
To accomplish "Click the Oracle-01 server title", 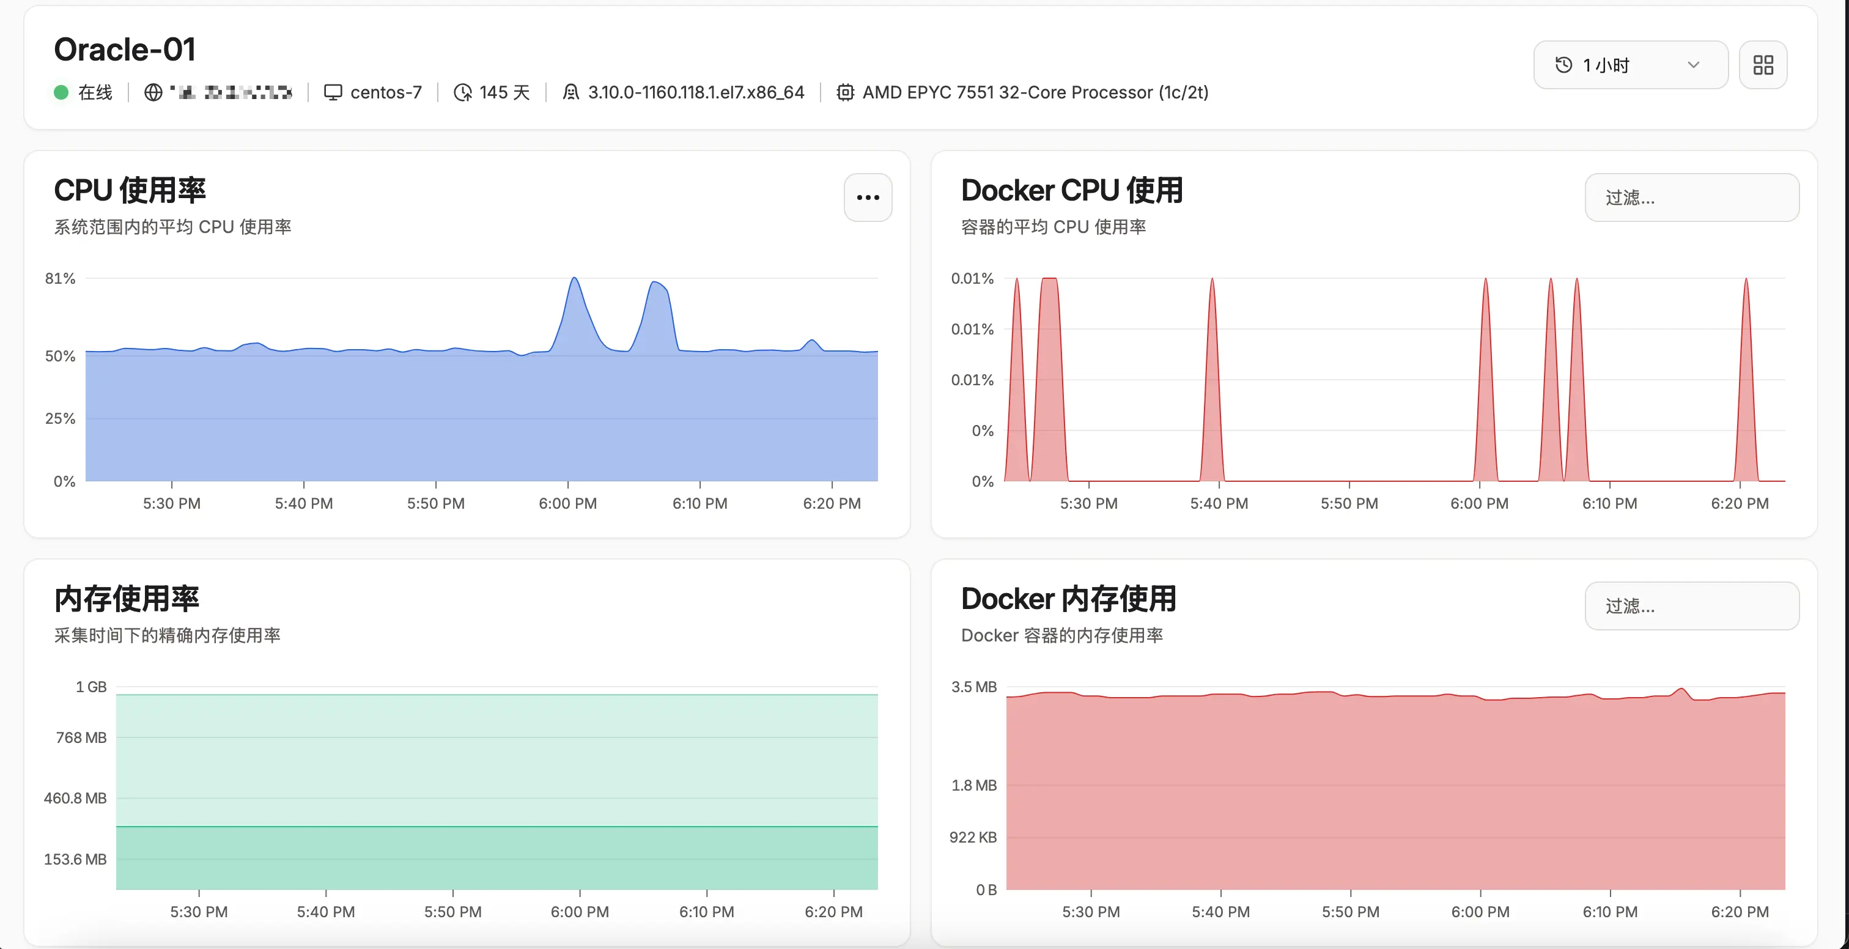I will click(x=125, y=49).
